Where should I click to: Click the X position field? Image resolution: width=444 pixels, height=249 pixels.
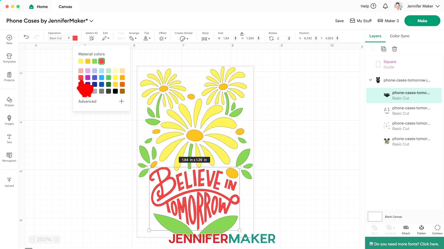pos(308,38)
